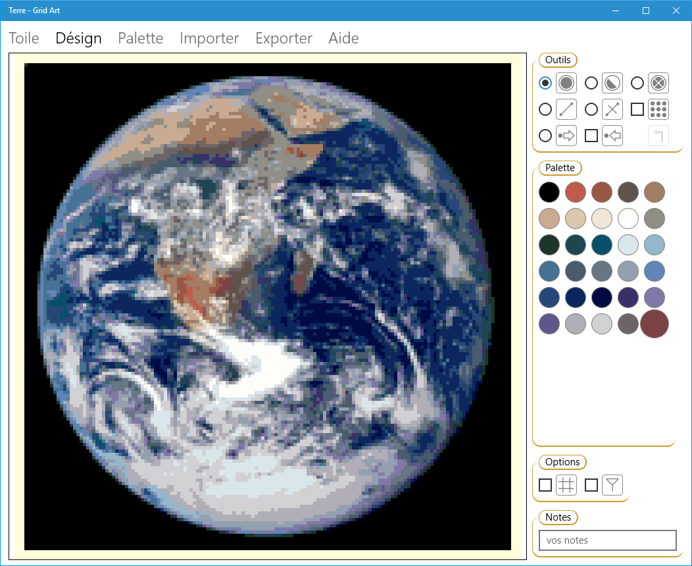Select the radio button beside crossed-circle tool
692x566 pixels.
coord(637,83)
